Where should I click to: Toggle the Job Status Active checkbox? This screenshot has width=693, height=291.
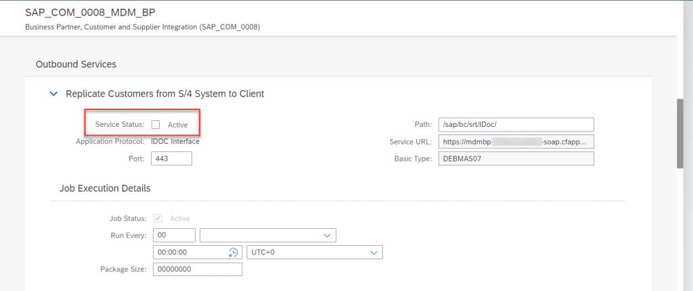pos(158,218)
